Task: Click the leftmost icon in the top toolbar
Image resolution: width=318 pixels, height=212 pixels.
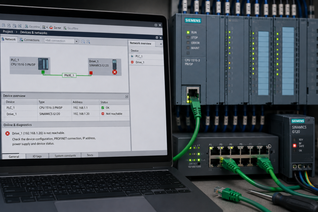Action: coord(3,25)
